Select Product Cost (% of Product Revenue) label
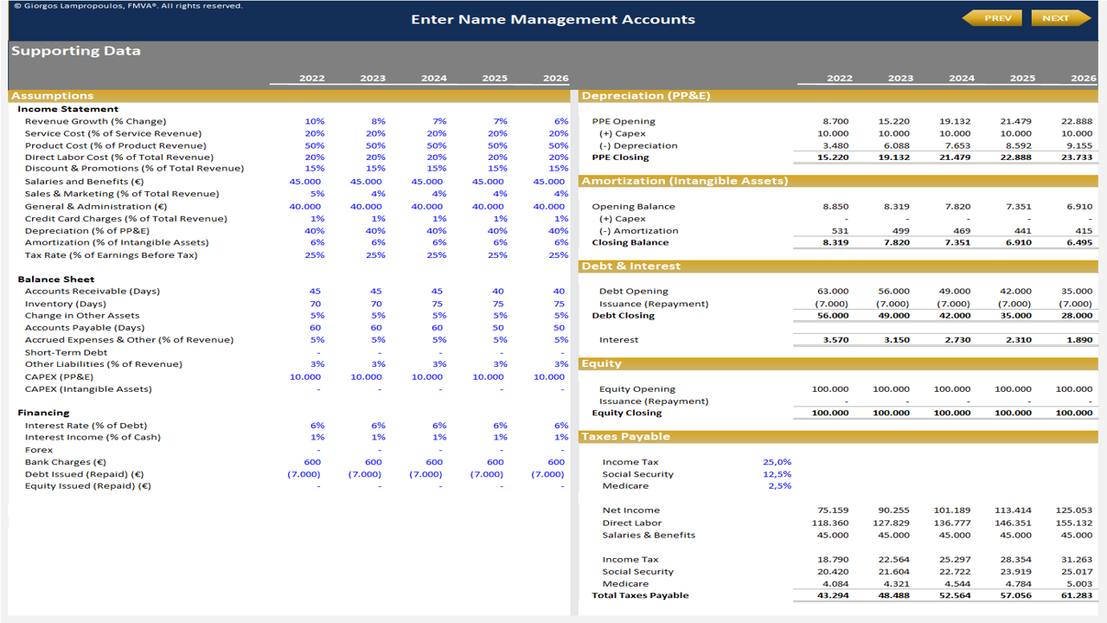Viewport: 1107px width, 623px height. pyautogui.click(x=116, y=145)
